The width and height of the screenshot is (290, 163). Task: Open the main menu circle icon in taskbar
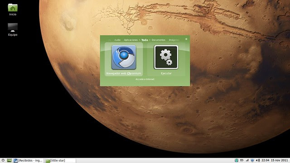tap(3, 160)
